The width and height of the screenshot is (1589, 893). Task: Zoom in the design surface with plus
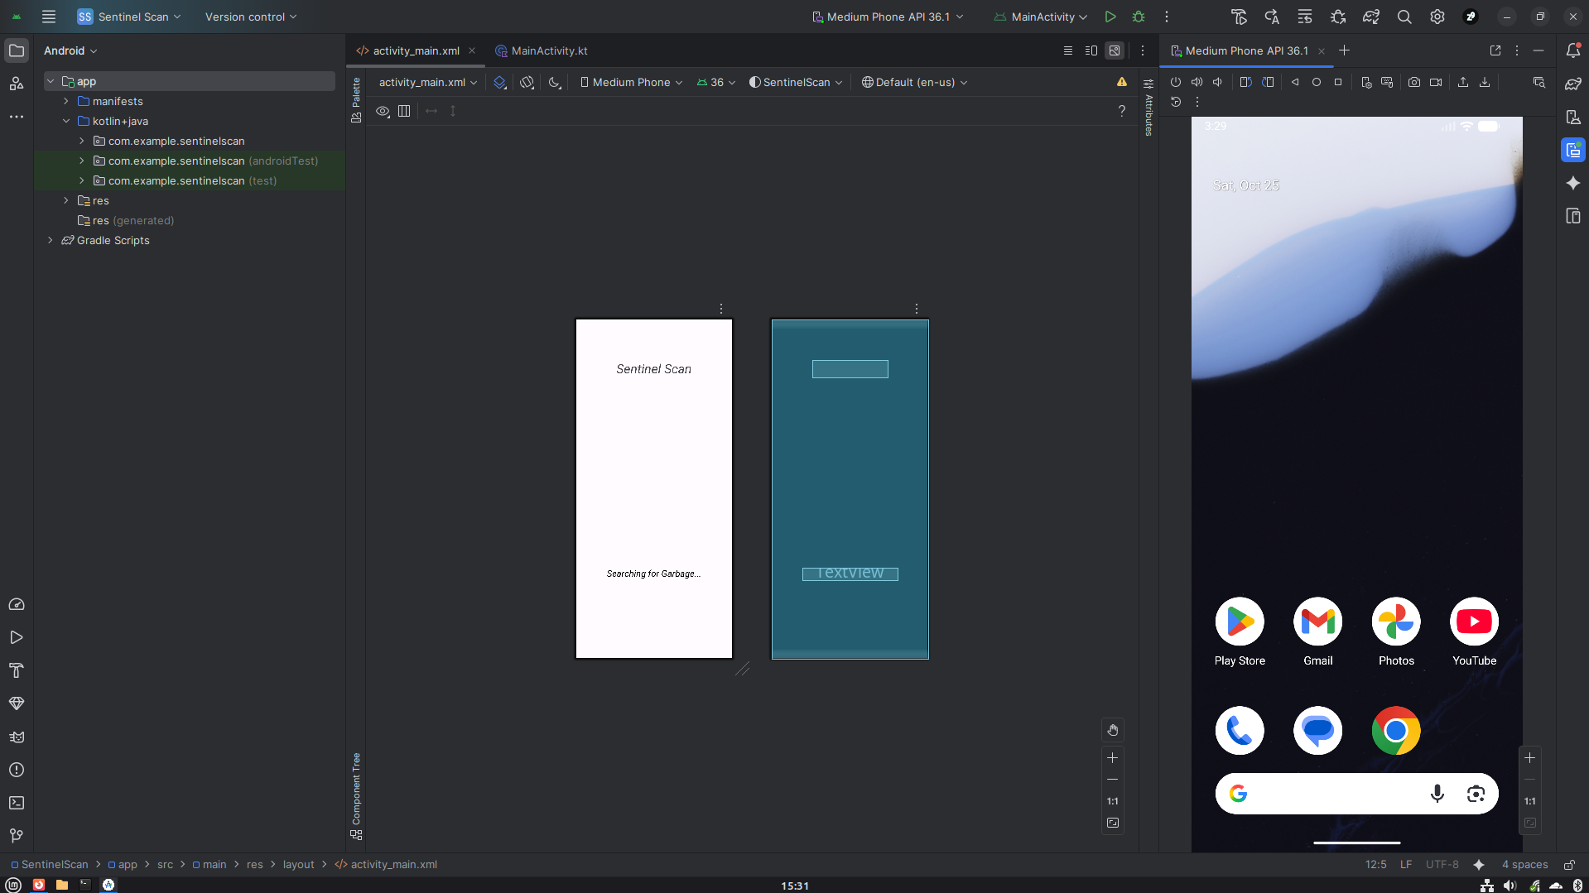coord(1112,757)
